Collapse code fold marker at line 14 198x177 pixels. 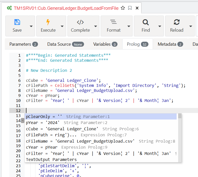(23, 121)
